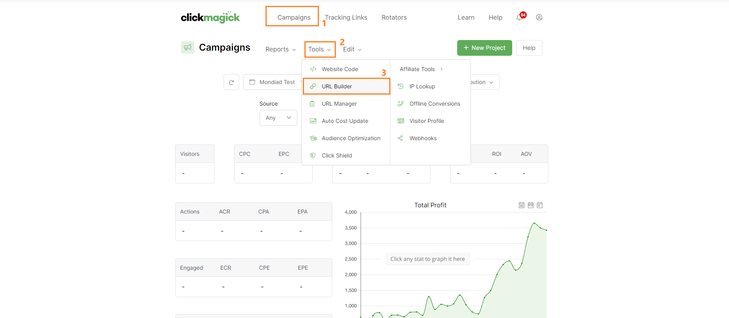Viewport: 729px width, 318px height.
Task: Open Click Shield from the menu
Action: pyautogui.click(x=337, y=155)
